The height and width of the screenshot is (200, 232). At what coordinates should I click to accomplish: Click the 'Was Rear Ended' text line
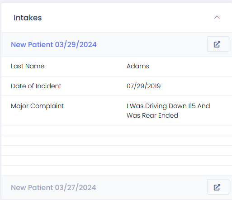[x=152, y=115]
